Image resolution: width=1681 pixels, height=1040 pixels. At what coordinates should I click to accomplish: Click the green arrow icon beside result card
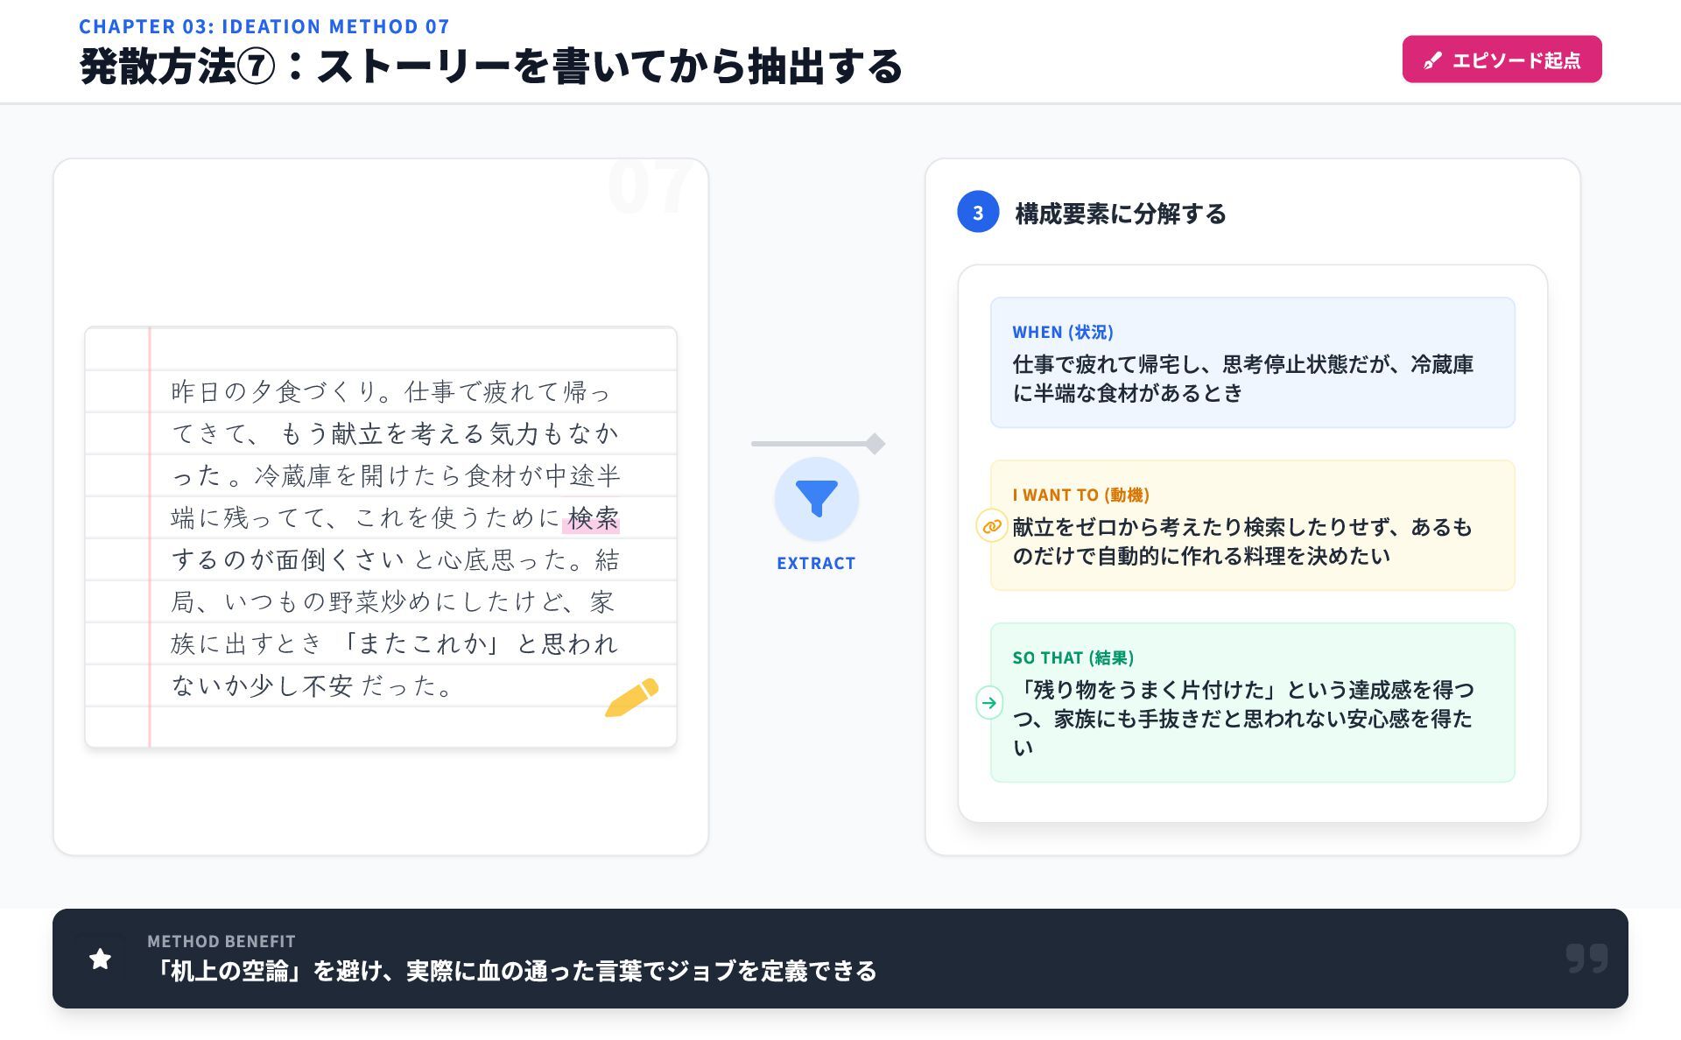[989, 702]
